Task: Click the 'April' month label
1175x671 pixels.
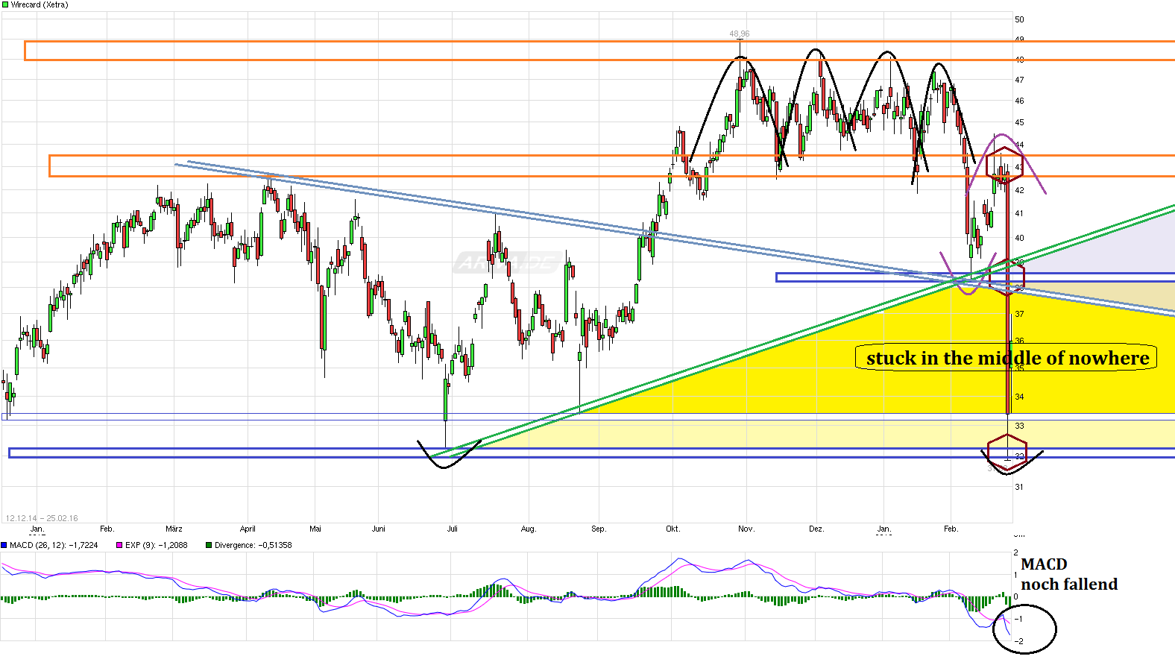Action: click(x=248, y=529)
